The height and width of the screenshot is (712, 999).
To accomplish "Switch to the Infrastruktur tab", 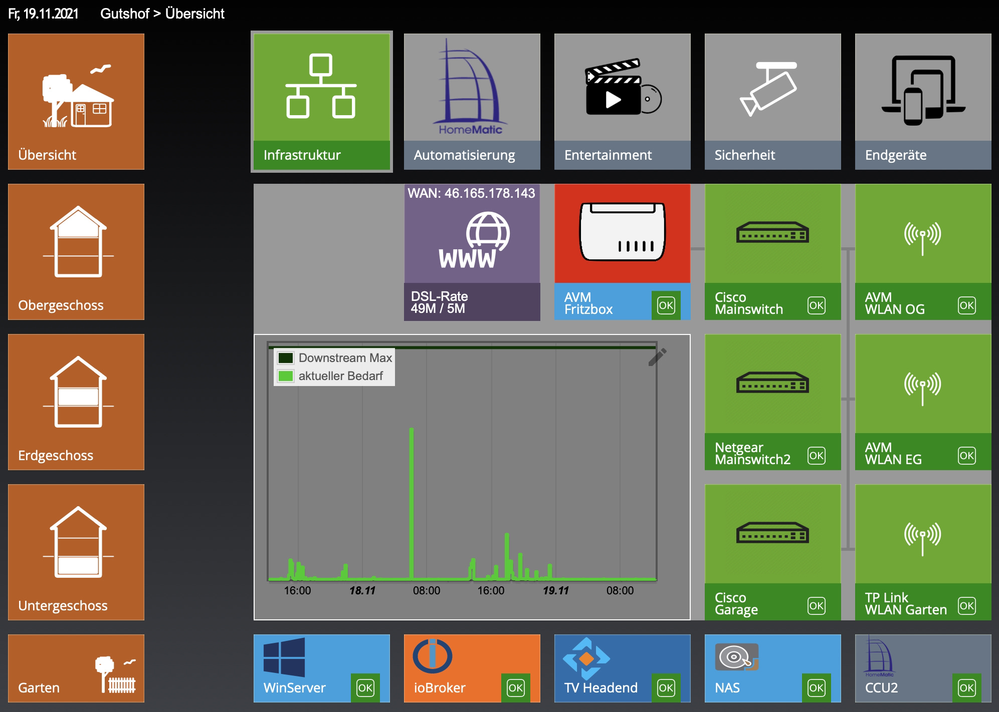I will point(321,102).
